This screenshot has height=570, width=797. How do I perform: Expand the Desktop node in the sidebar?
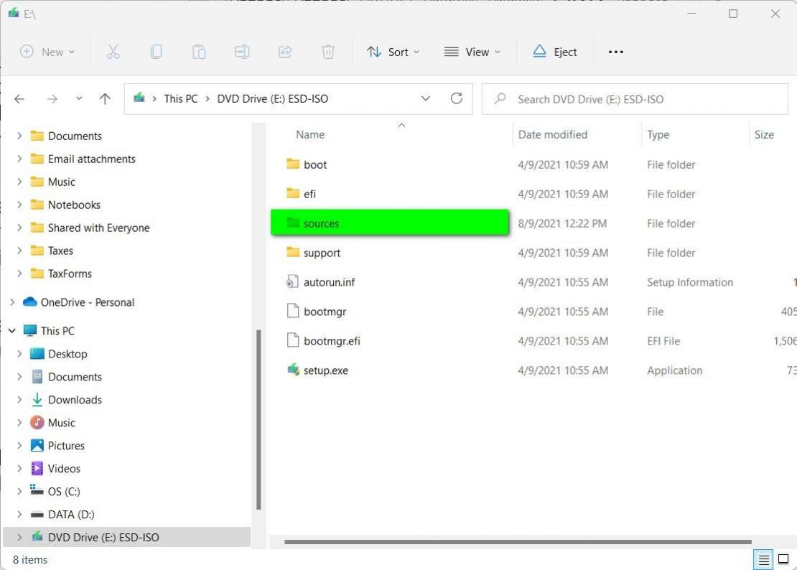pyautogui.click(x=19, y=353)
